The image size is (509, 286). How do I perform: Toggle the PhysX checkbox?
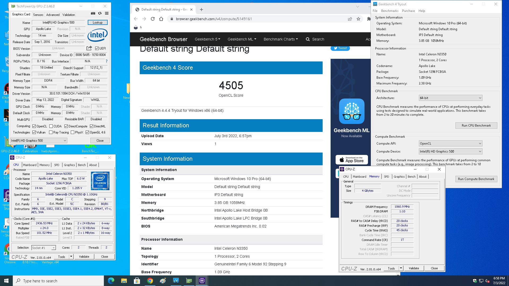(72, 132)
